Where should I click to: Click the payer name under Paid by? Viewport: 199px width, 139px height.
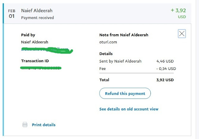(35, 42)
